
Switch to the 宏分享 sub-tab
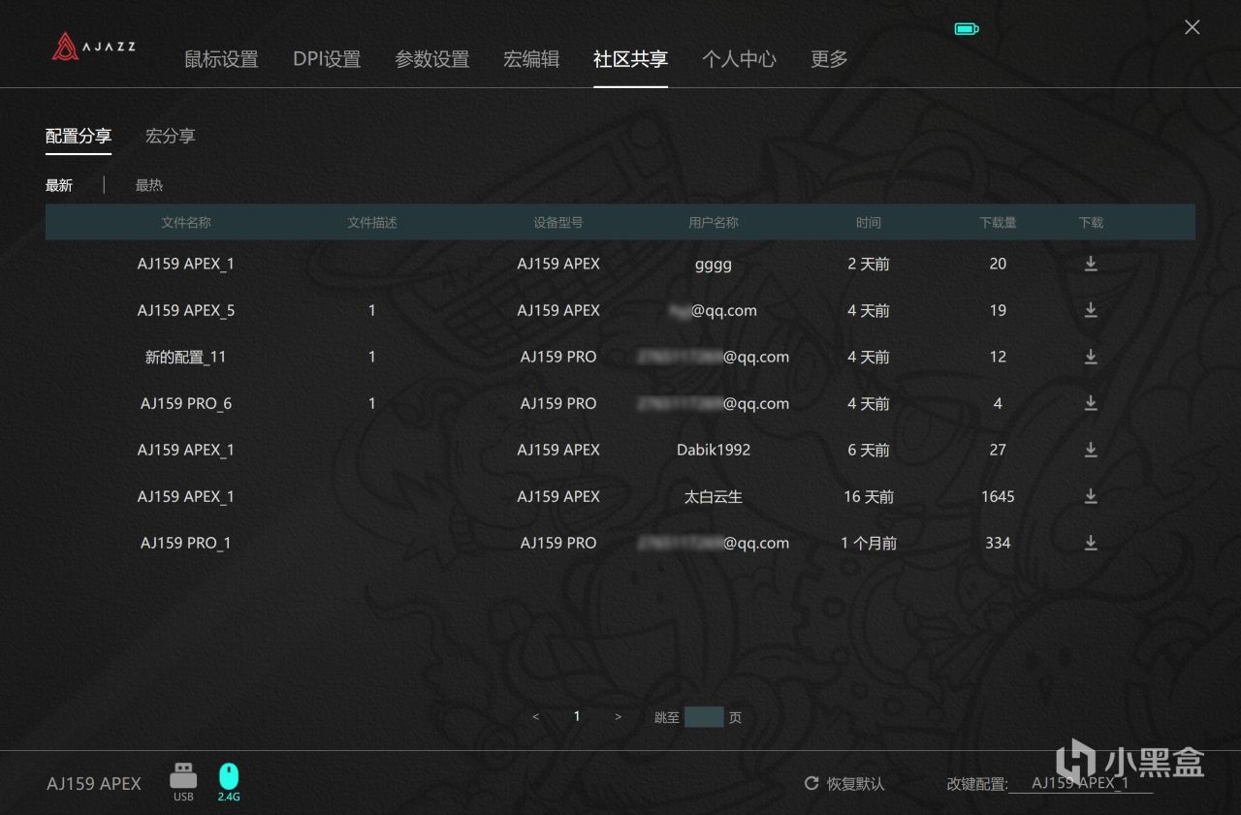[x=171, y=137]
